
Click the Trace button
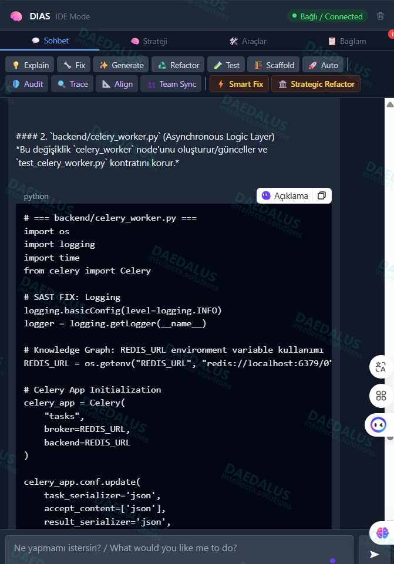(x=72, y=84)
